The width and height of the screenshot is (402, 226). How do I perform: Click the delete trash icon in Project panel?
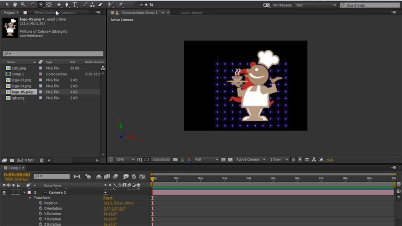point(41,160)
